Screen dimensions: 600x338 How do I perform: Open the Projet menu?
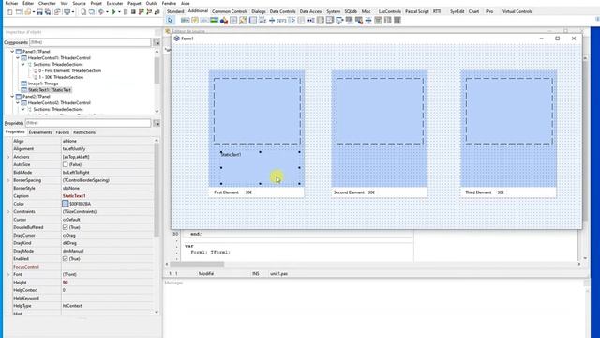96,3
